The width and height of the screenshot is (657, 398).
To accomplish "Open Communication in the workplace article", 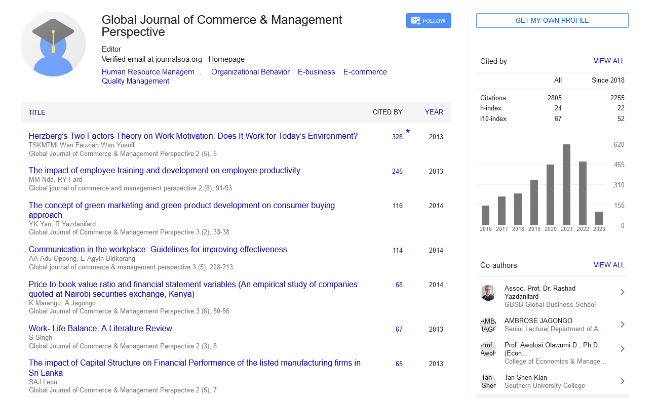I will click(158, 250).
